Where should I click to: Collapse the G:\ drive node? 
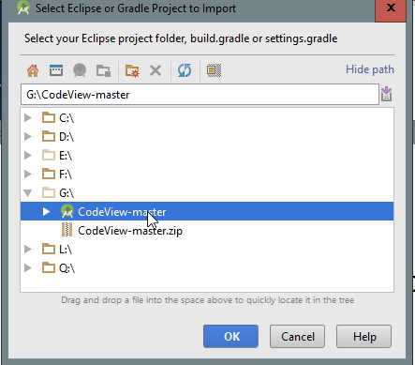28,193
